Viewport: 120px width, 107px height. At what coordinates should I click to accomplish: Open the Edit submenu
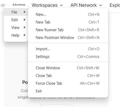(x=16, y=20)
